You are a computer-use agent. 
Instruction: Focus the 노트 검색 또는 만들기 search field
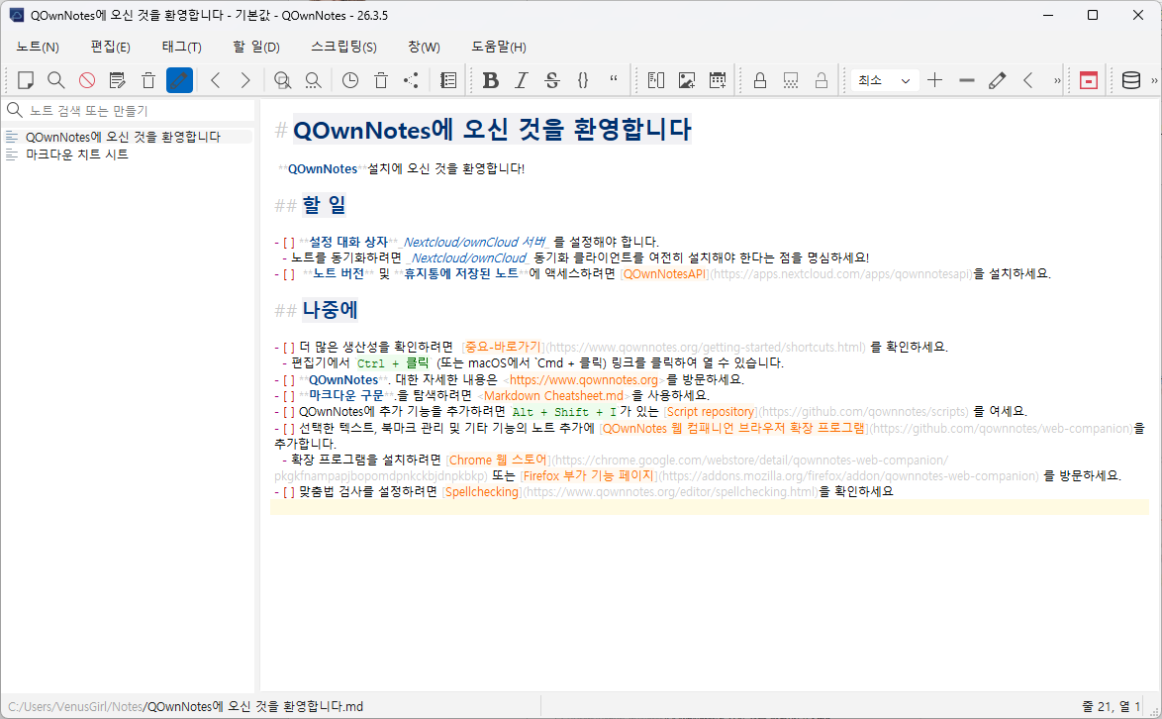point(130,111)
